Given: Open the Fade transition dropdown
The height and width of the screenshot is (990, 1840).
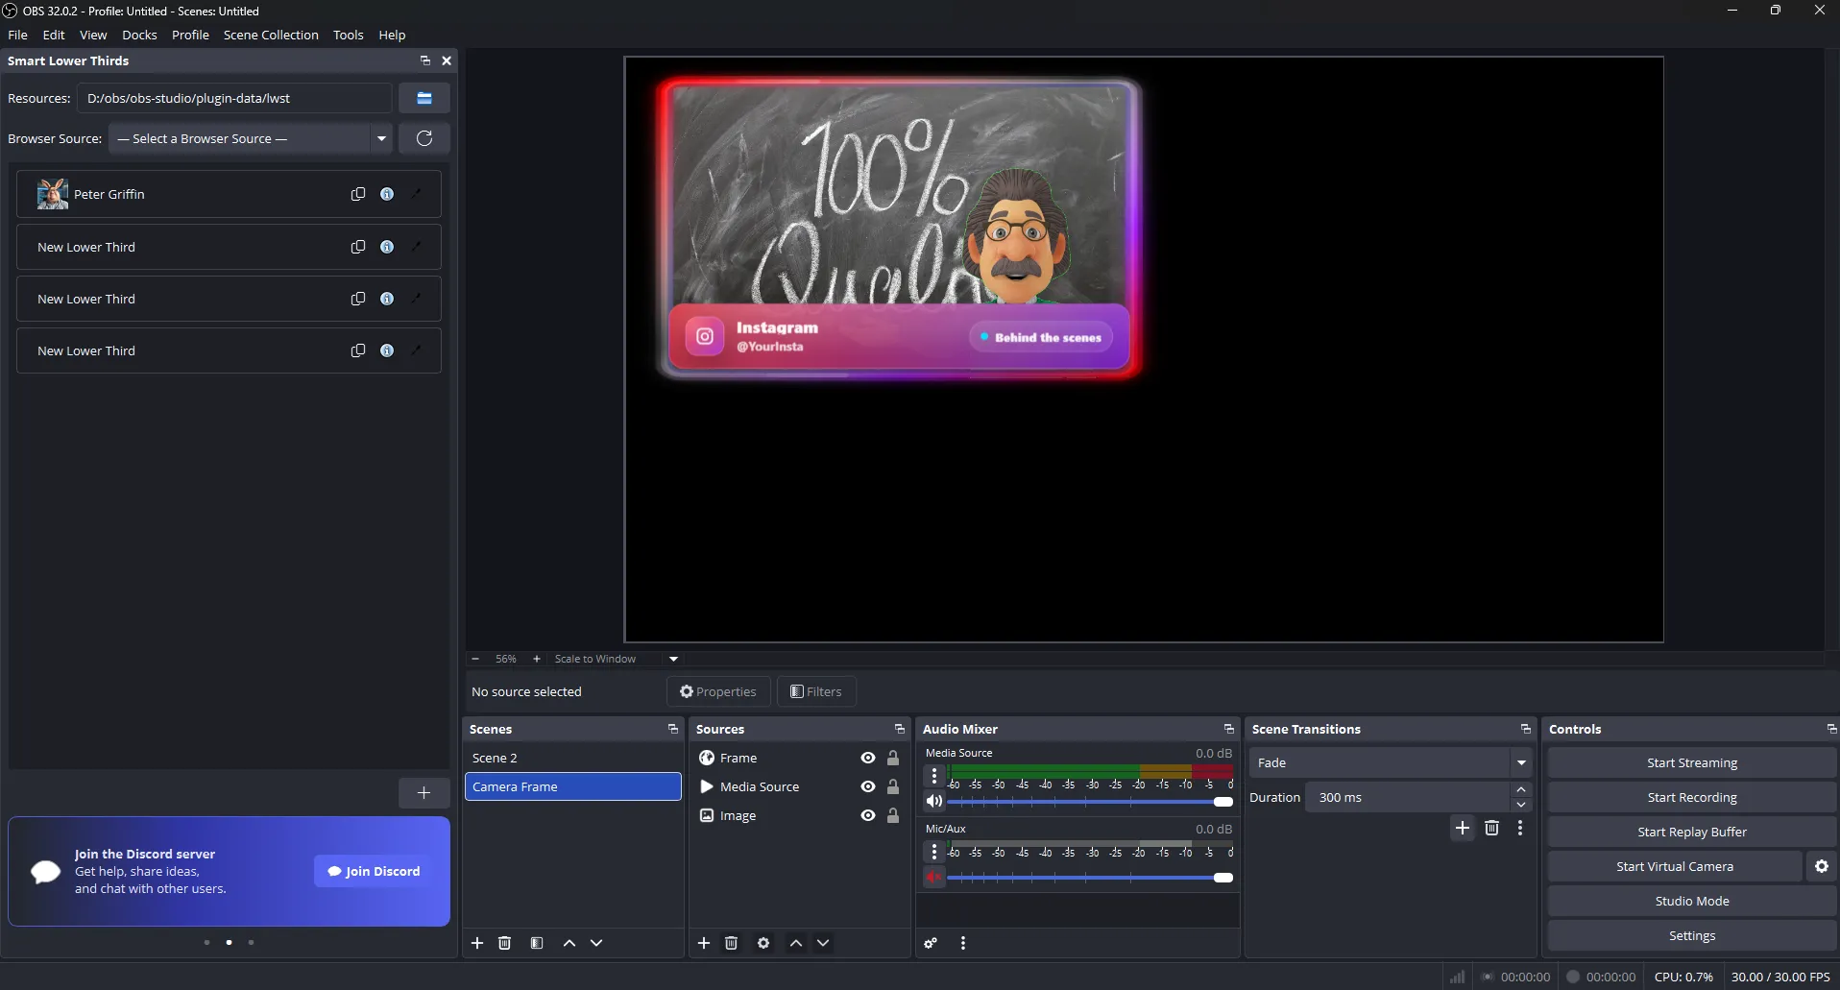Looking at the screenshot, I should tap(1520, 761).
